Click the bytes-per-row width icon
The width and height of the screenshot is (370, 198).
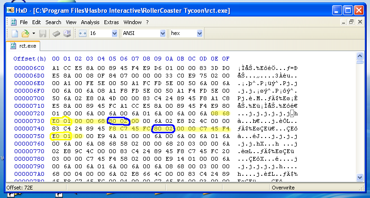tap(82, 34)
